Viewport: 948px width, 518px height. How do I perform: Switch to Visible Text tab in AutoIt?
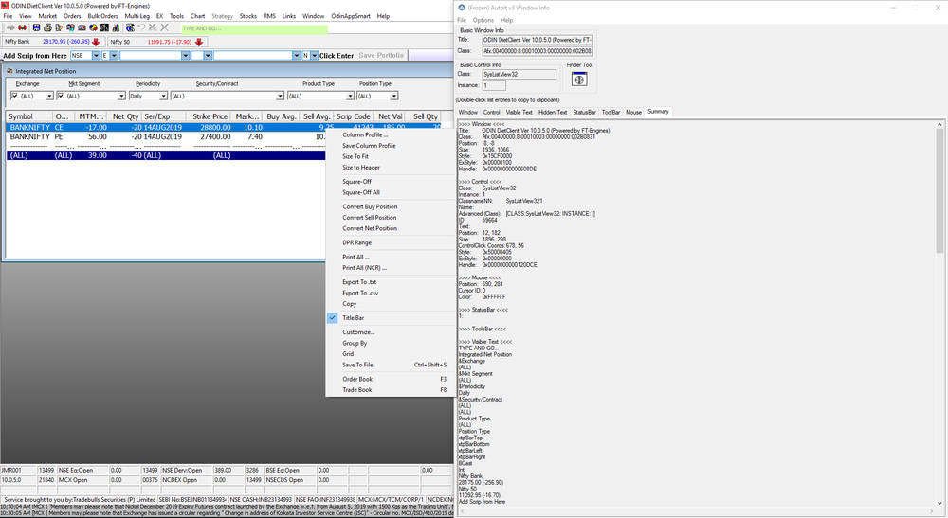[519, 113]
